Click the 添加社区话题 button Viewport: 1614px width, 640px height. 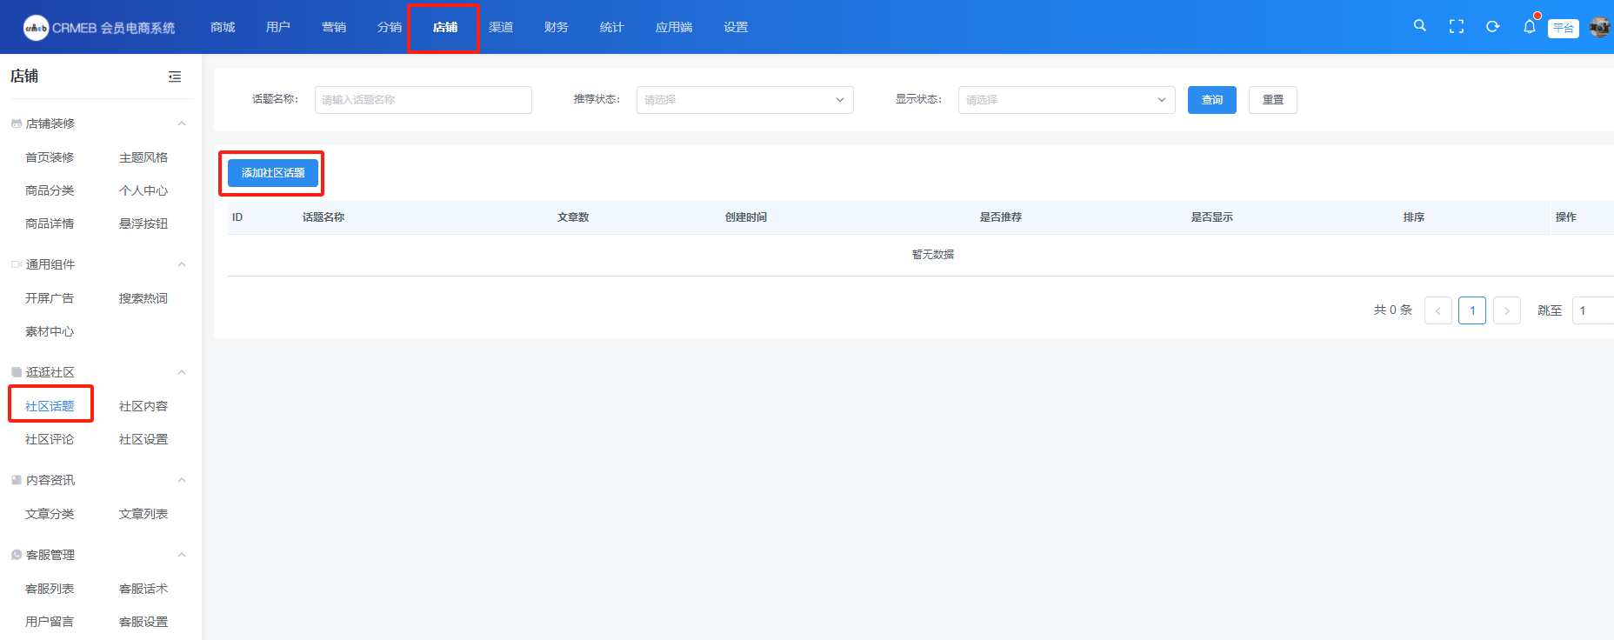click(x=273, y=173)
